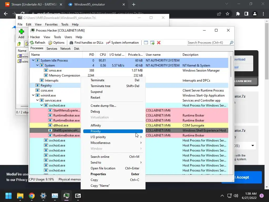The height and width of the screenshot is (202, 269).
Task: Collapse services.exe tree node
Action: click(x=37, y=100)
